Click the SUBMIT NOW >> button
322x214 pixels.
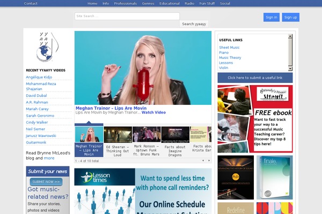[x=46, y=182]
